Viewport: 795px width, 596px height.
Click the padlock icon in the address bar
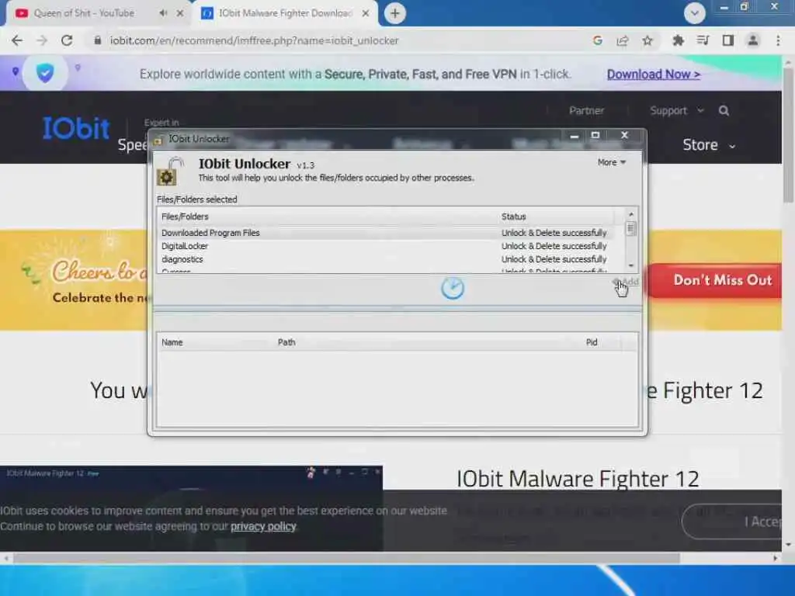(x=97, y=40)
